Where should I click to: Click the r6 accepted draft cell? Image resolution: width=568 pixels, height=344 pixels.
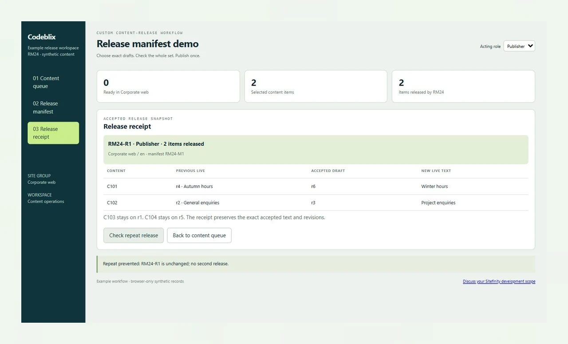click(x=313, y=187)
